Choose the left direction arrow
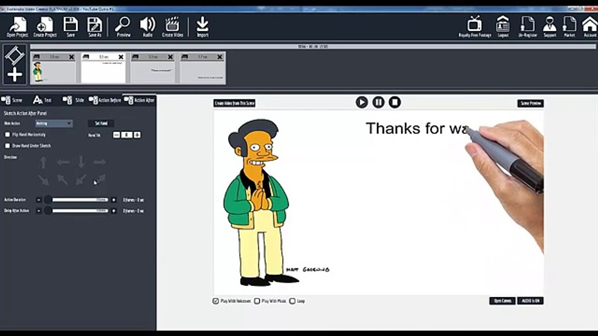The width and height of the screenshot is (598, 336). (x=63, y=162)
